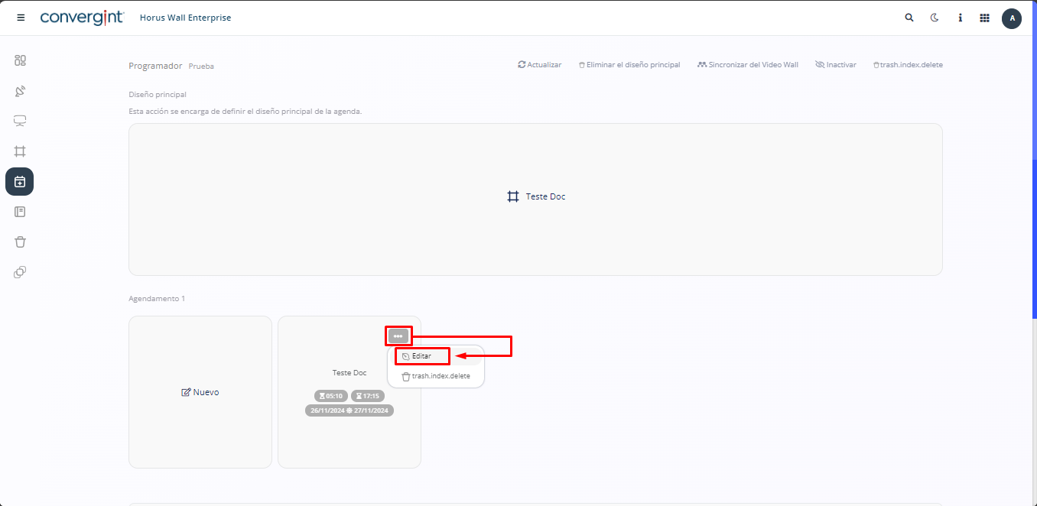Open the apps grid launcher
This screenshot has height=506, width=1037.
click(x=984, y=18)
